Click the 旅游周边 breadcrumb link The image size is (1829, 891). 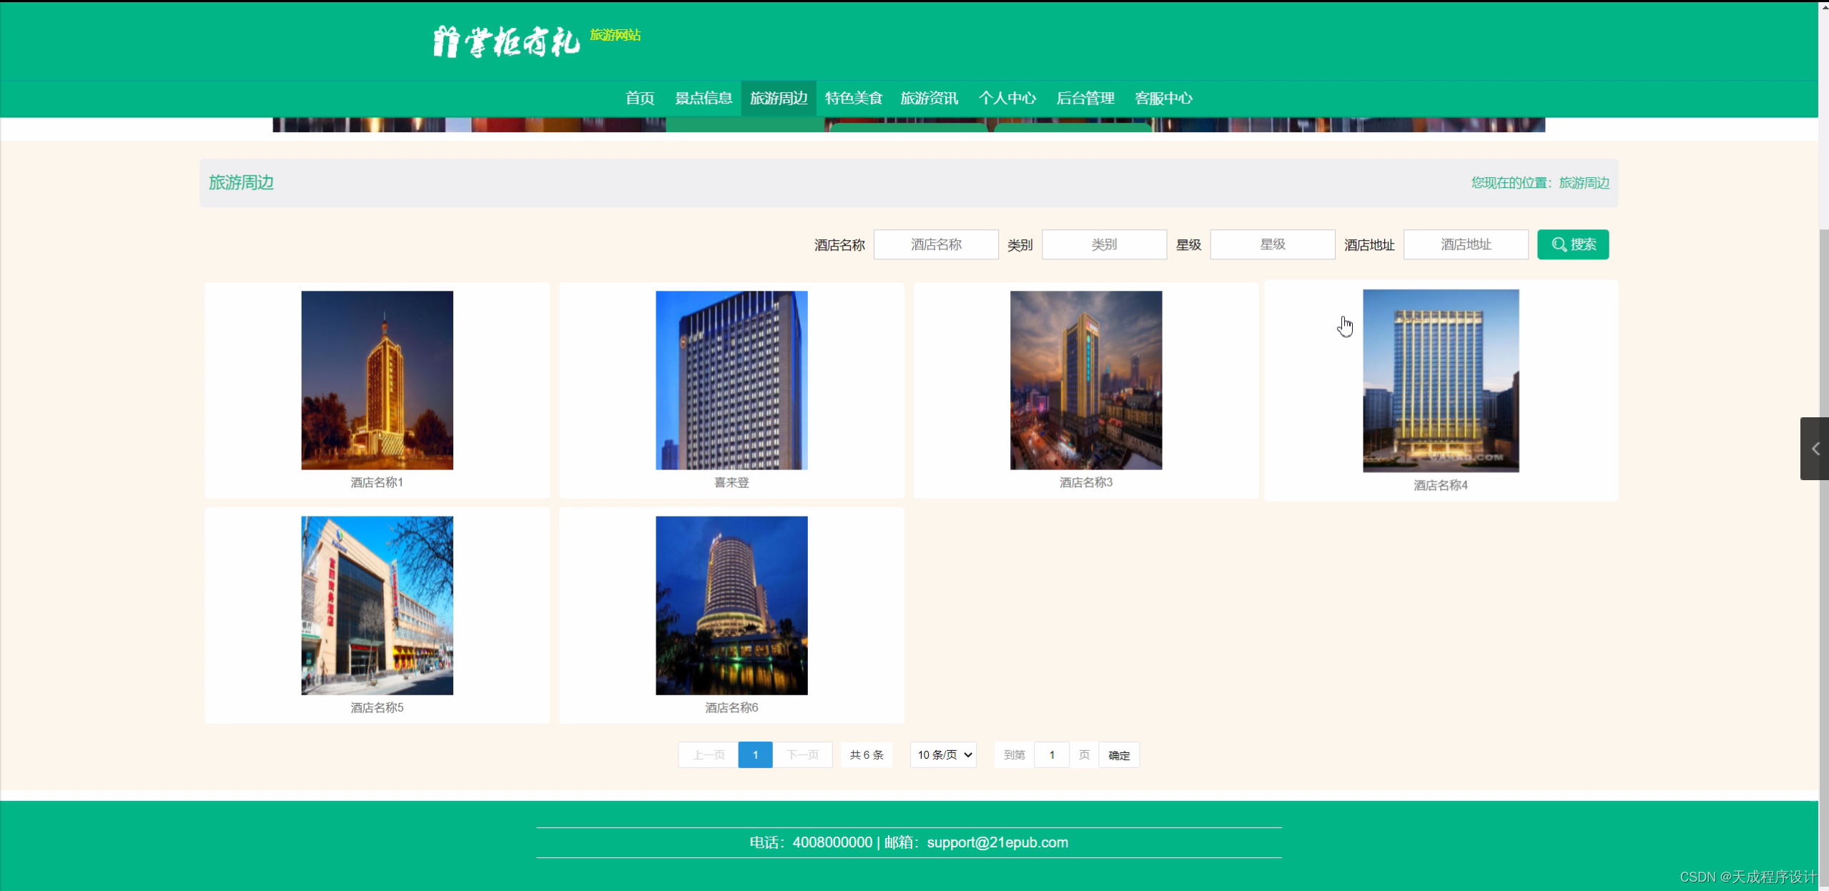point(1584,183)
